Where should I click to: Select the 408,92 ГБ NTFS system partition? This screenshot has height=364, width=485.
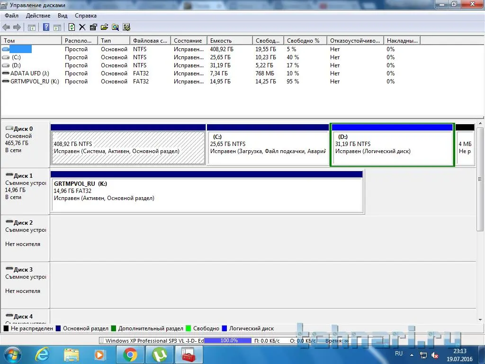point(128,145)
